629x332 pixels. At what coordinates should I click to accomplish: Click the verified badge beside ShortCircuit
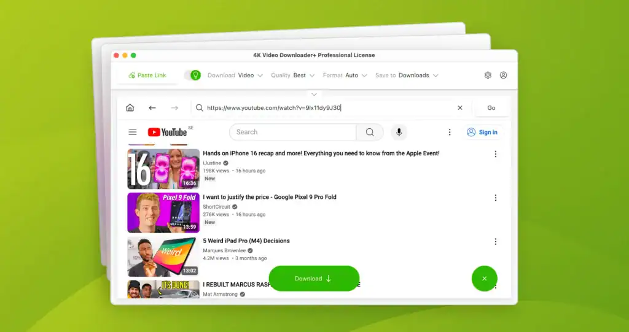pyautogui.click(x=235, y=207)
